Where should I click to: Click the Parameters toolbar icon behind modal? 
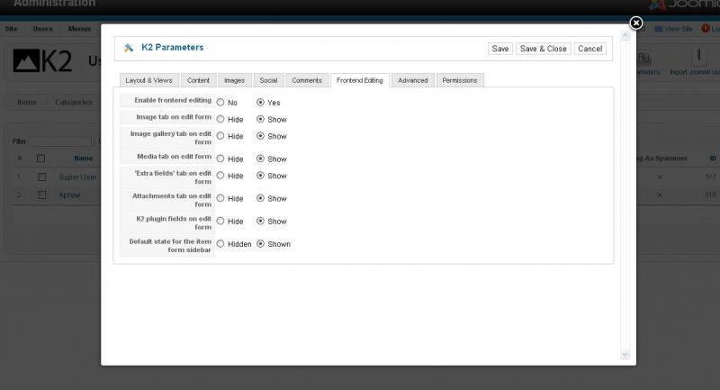click(x=643, y=58)
